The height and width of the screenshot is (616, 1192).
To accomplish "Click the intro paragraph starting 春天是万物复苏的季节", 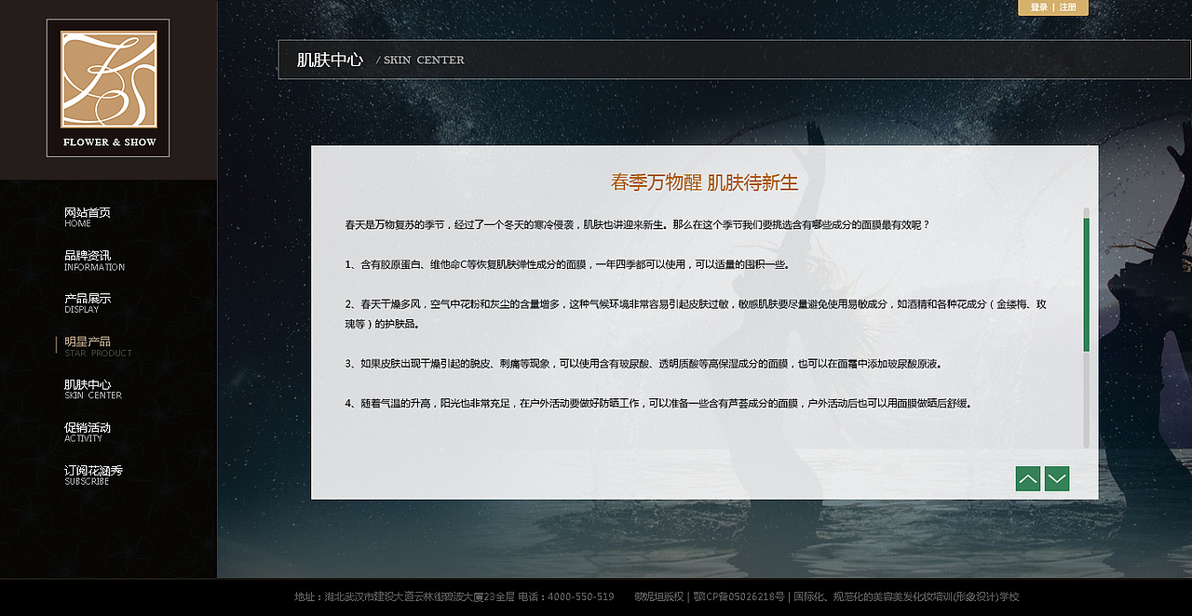I will coord(637,225).
